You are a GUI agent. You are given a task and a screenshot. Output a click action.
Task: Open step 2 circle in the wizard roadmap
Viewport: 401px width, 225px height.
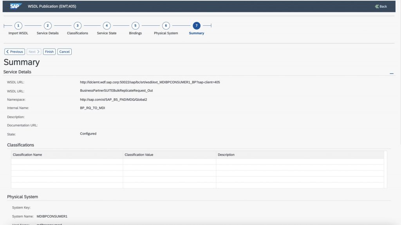[47, 26]
